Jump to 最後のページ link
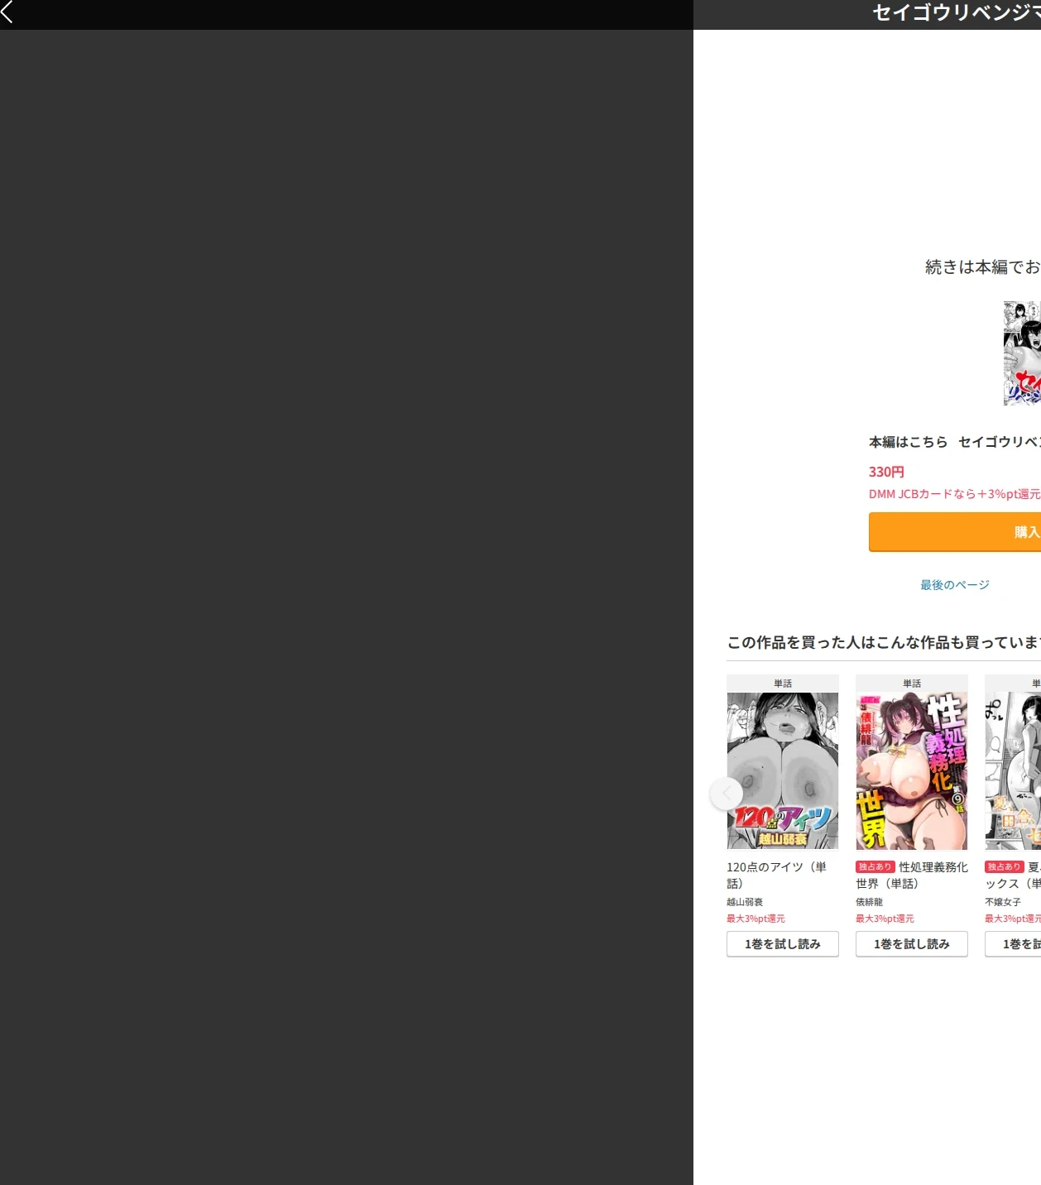 955,585
